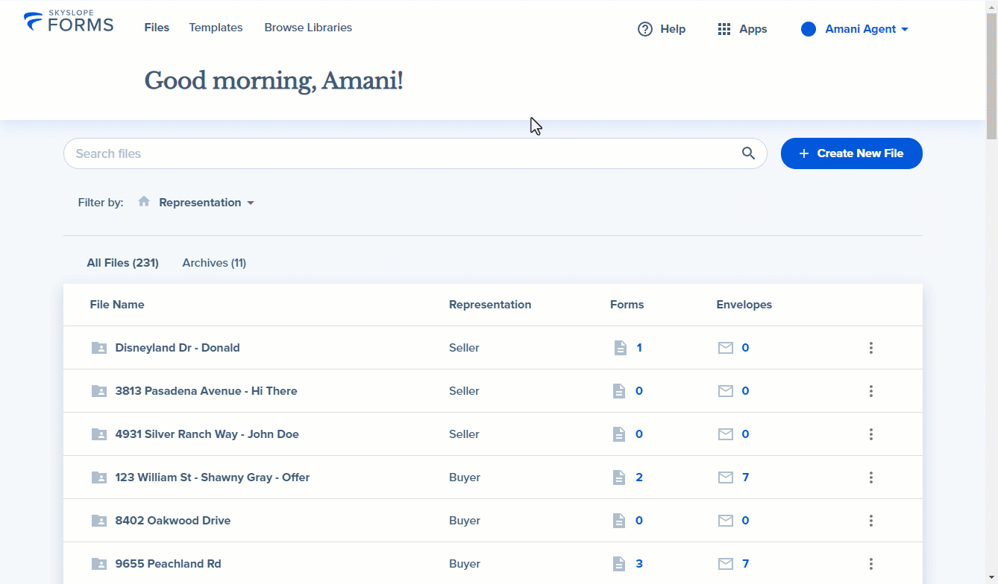
Task: Click forms document icon for 123 William St
Action: [619, 477]
